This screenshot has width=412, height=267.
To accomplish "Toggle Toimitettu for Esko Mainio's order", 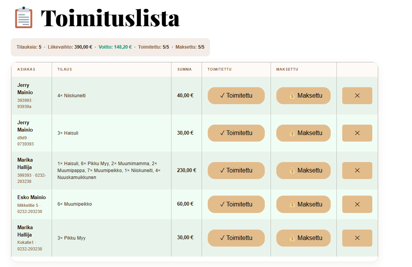I will coord(236,204).
